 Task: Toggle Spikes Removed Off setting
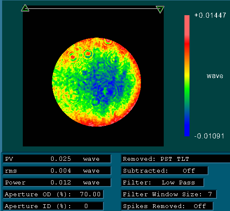tap(167, 206)
